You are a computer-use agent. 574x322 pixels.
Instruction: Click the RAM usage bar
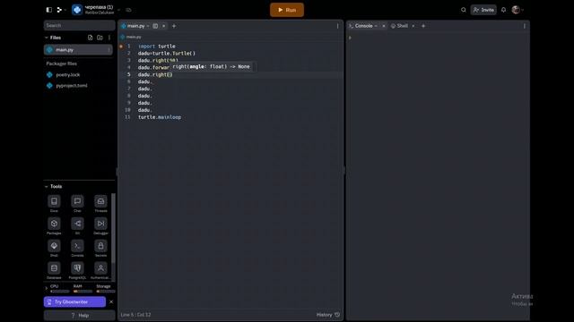pyautogui.click(x=83, y=292)
